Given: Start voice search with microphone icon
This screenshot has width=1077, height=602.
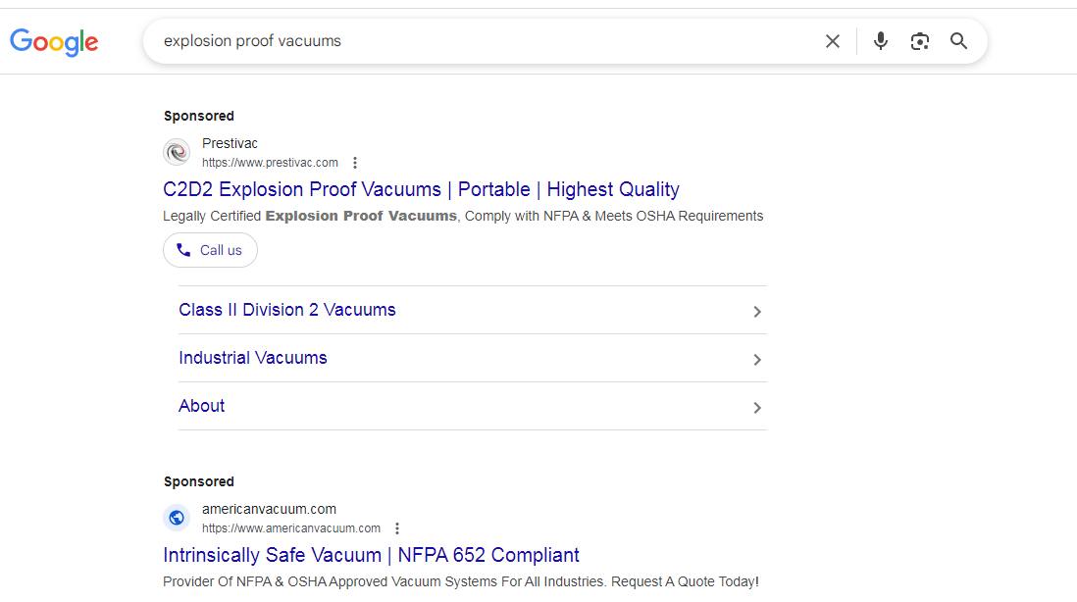Looking at the screenshot, I should (881, 41).
